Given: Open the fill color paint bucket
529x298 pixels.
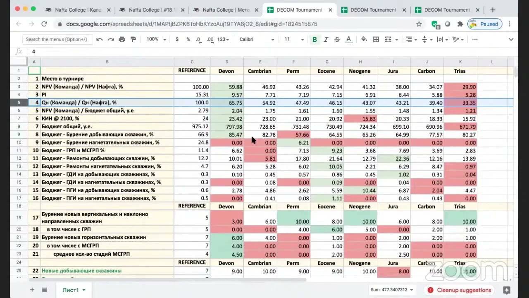Looking at the screenshot, I should coord(364,39).
